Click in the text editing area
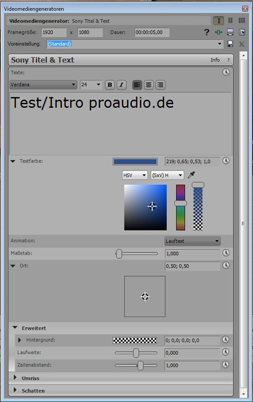Viewport: 253px width, 402px height. point(120,124)
